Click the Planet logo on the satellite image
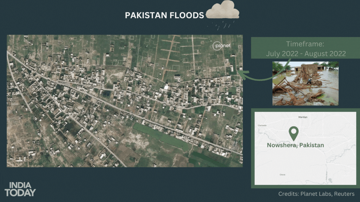The image size is (360, 202). click(222, 46)
